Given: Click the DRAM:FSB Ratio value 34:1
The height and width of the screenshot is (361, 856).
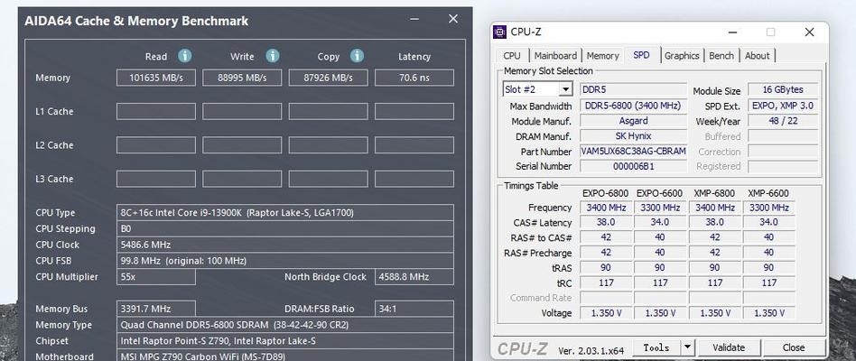Looking at the screenshot, I should pos(414,309).
